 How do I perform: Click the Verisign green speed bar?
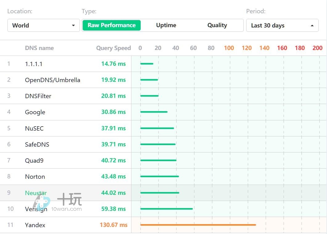point(166,209)
